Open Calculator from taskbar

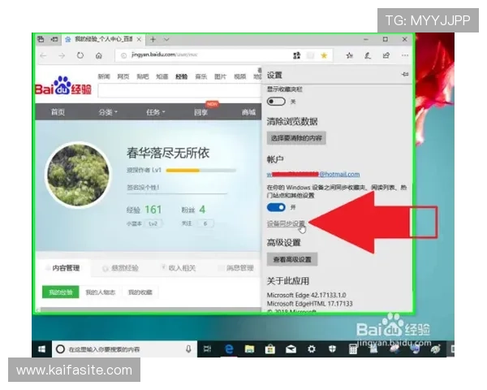point(353,349)
